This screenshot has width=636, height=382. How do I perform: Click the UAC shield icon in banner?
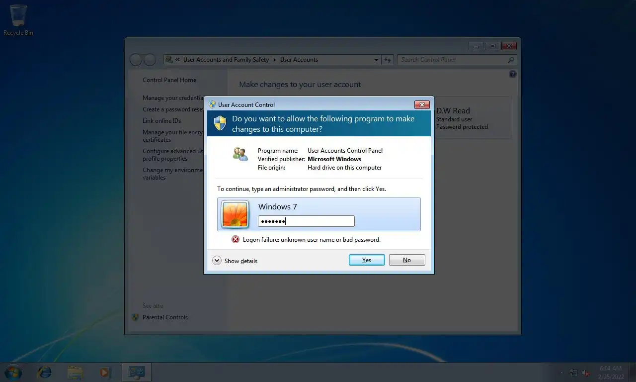coord(220,123)
